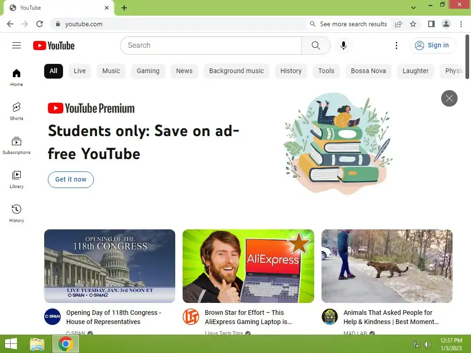Expand the tab search chevron
The image size is (471, 353).
click(414, 8)
